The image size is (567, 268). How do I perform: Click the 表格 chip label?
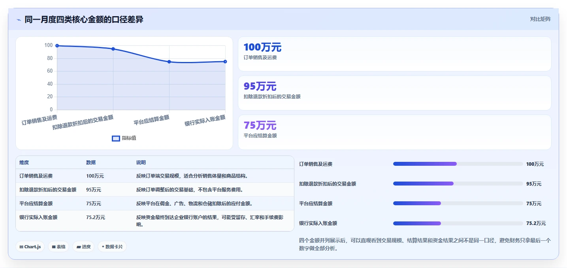click(61, 247)
